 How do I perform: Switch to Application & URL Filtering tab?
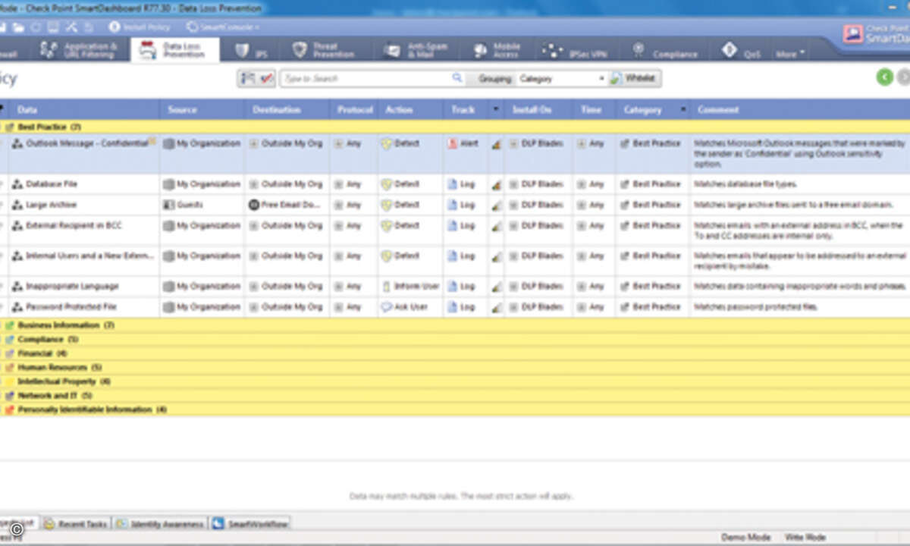[x=79, y=50]
